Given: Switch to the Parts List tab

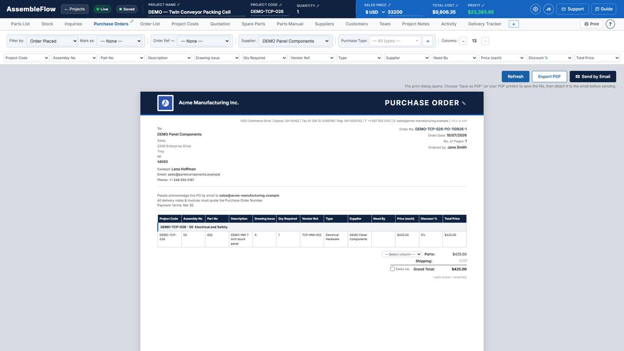Looking at the screenshot, I should [20, 24].
